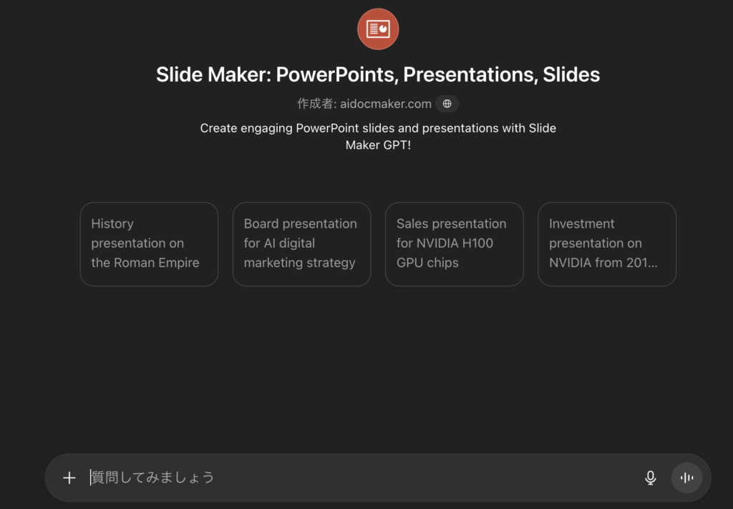Open the plus attachment menu
This screenshot has height=509, width=733.
click(x=69, y=478)
